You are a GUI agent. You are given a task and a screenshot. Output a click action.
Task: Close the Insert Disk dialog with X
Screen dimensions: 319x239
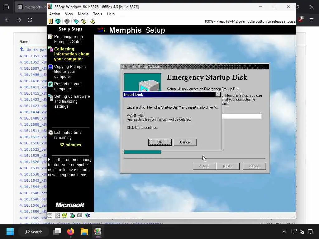tap(218, 95)
